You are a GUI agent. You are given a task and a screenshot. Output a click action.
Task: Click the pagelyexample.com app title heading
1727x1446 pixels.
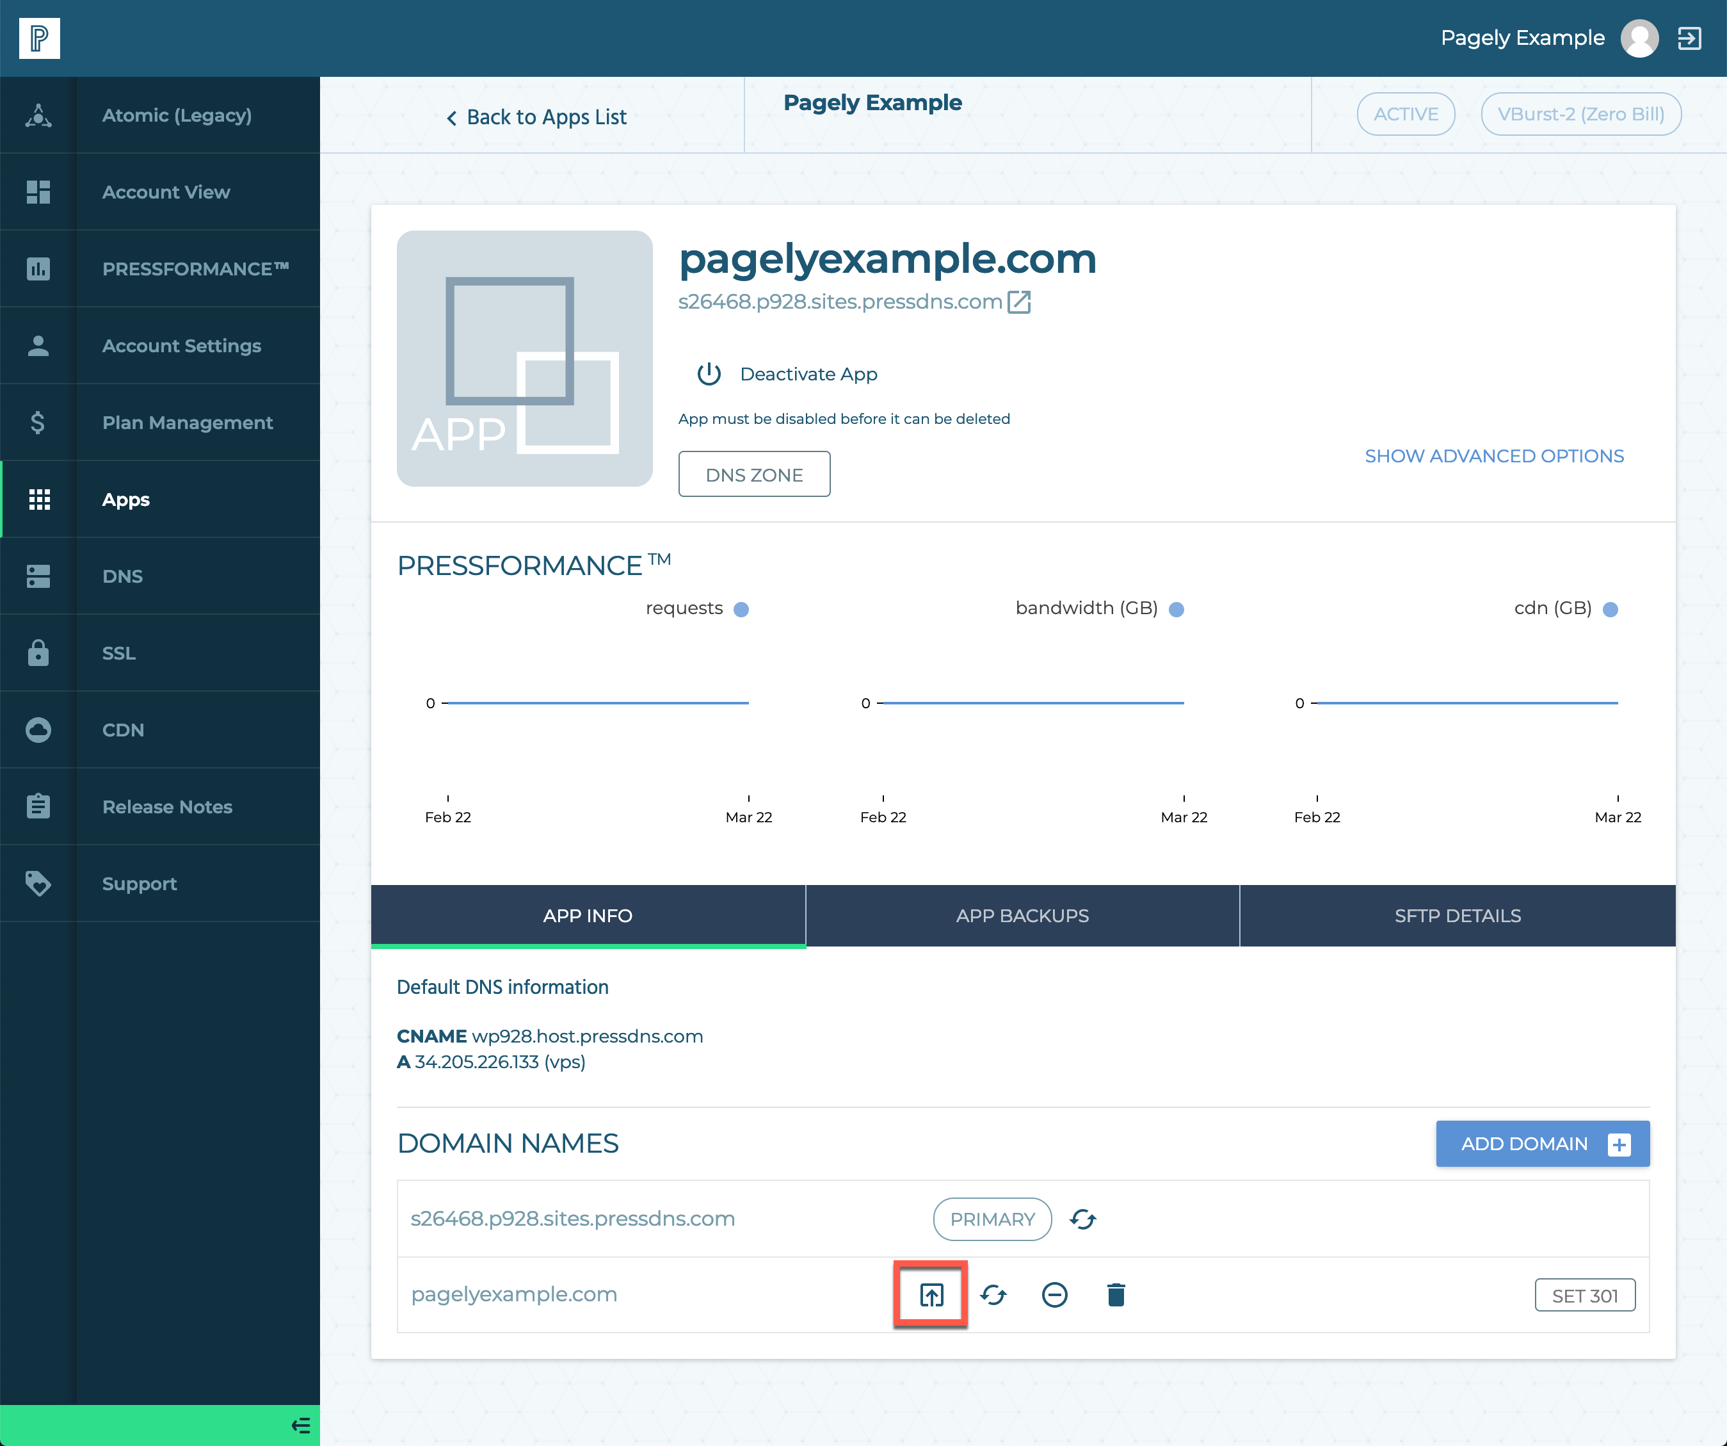pos(887,259)
